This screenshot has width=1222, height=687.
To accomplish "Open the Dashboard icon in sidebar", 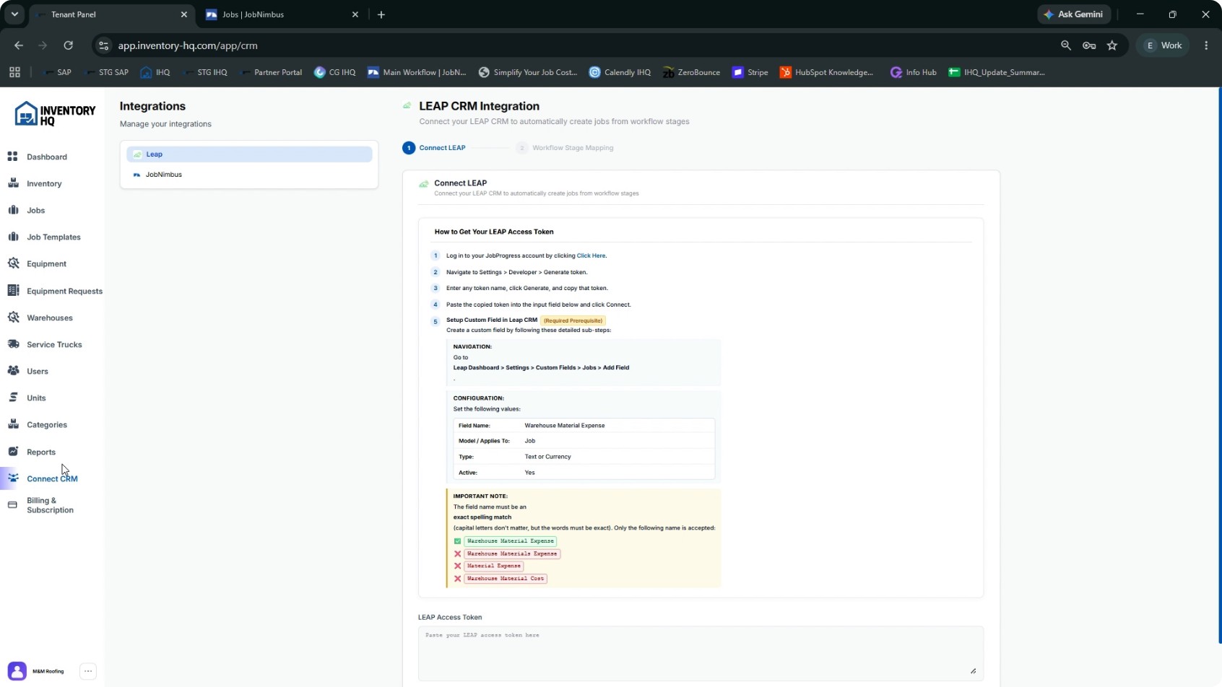I will (x=12, y=157).
